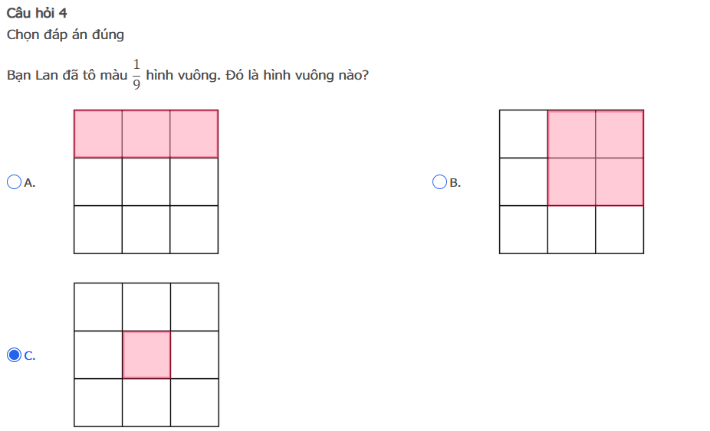The image size is (710, 431).
Task: Click the "B." option label
Action: click(x=455, y=183)
